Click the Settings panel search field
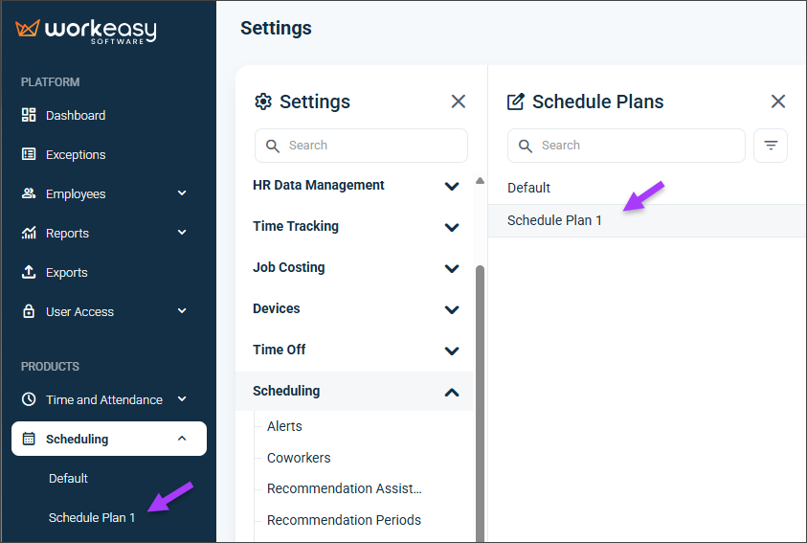Screen dimensions: 807x543 361,146
